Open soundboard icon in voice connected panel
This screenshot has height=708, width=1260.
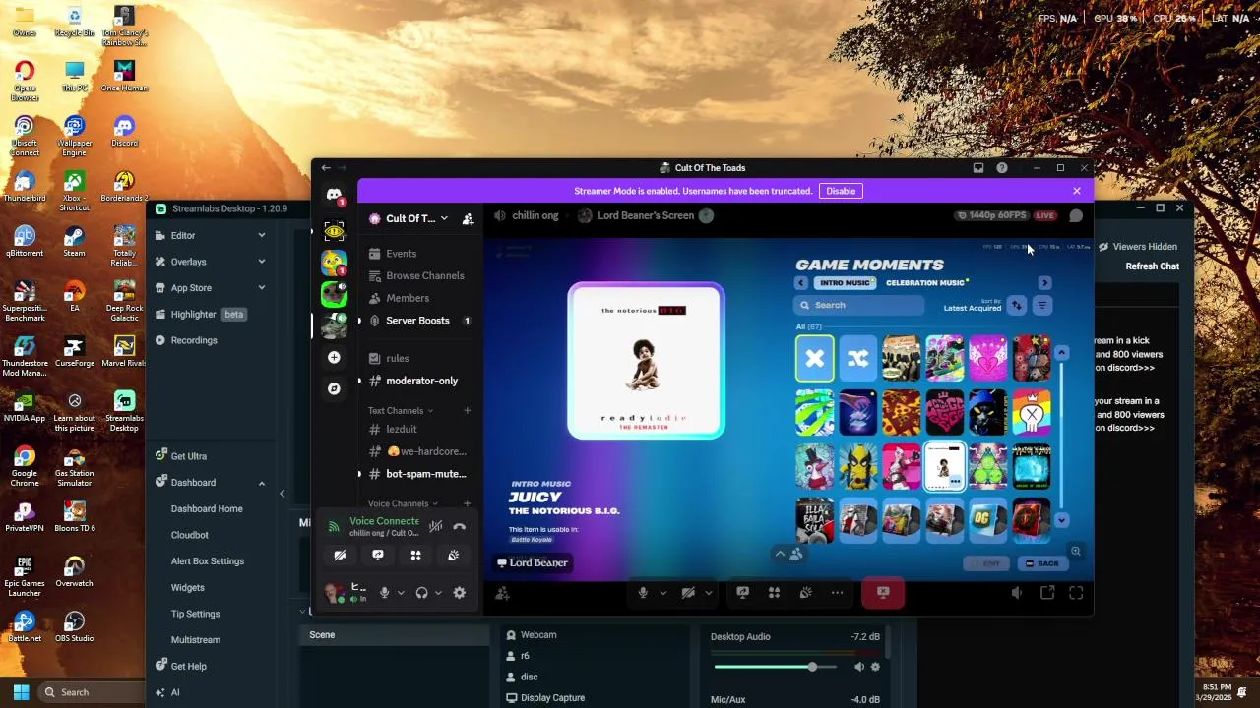point(453,556)
